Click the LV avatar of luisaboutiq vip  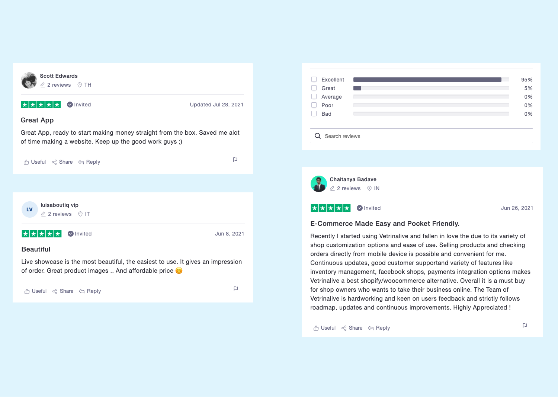pos(30,209)
